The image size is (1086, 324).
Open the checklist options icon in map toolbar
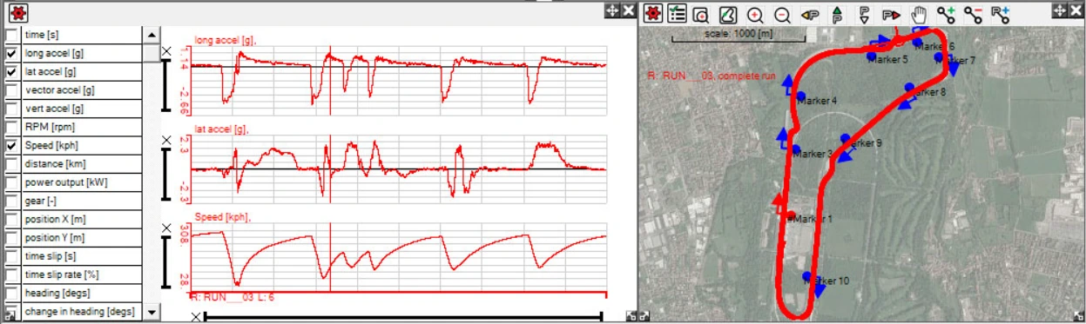[677, 13]
